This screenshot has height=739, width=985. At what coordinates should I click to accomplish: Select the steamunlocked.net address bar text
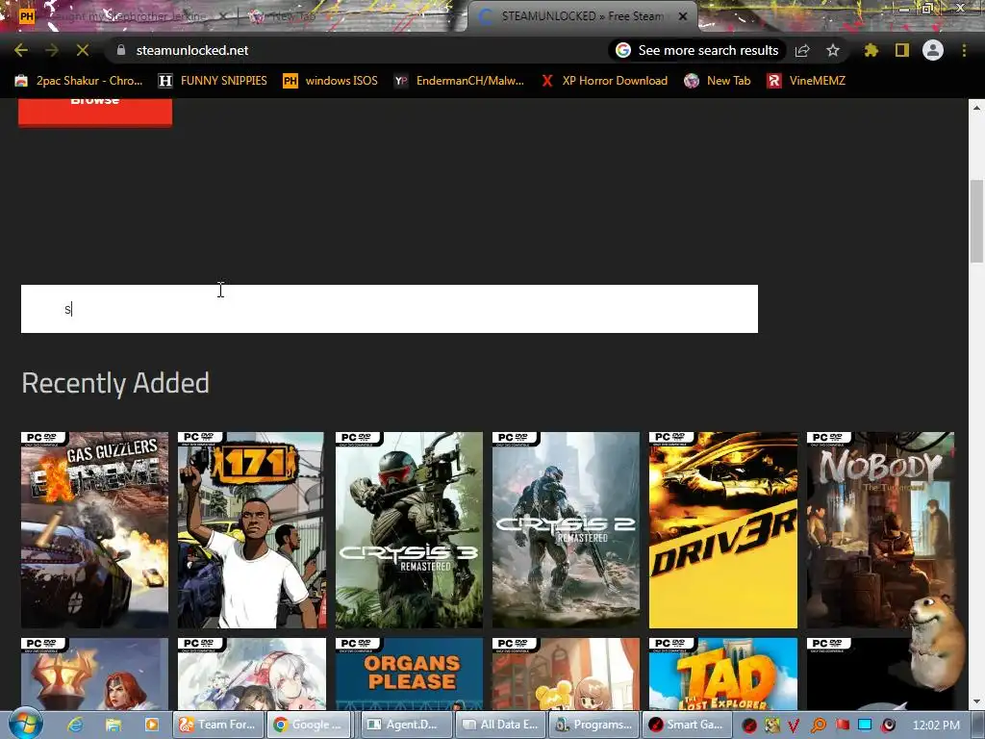tap(192, 50)
